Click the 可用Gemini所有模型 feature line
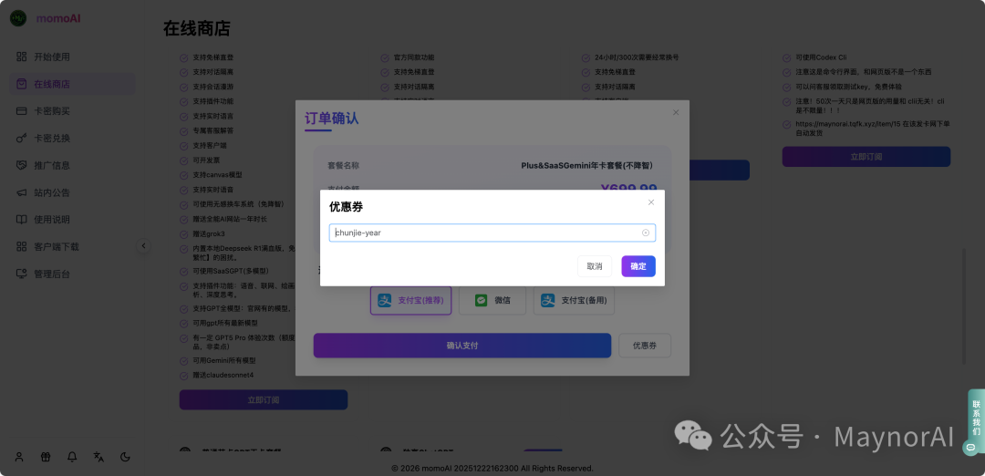Viewport: 985px width, 476px height. [224, 361]
